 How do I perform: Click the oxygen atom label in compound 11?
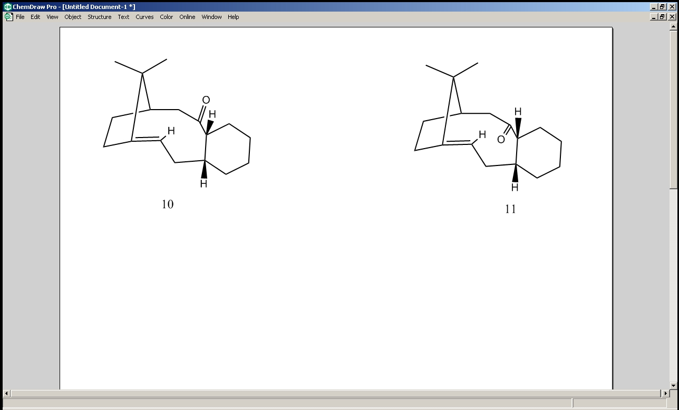pyautogui.click(x=501, y=140)
